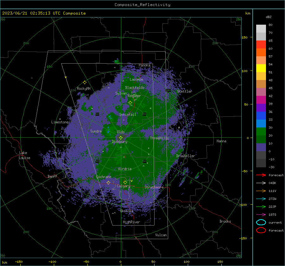
Task: Click the Drumheller city label
Action: 186,156
